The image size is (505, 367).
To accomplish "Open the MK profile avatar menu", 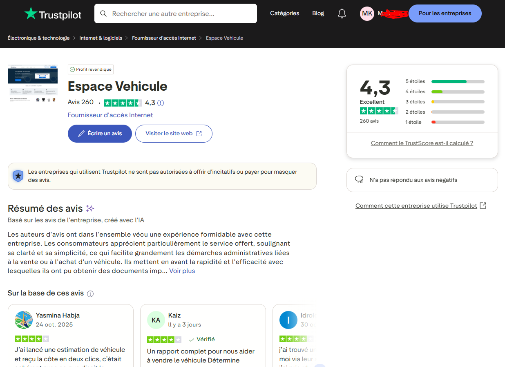I will [x=367, y=13].
